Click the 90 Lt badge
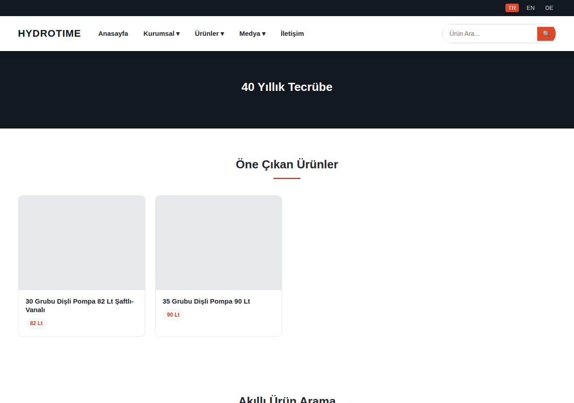The width and height of the screenshot is (574, 403). coord(173,315)
